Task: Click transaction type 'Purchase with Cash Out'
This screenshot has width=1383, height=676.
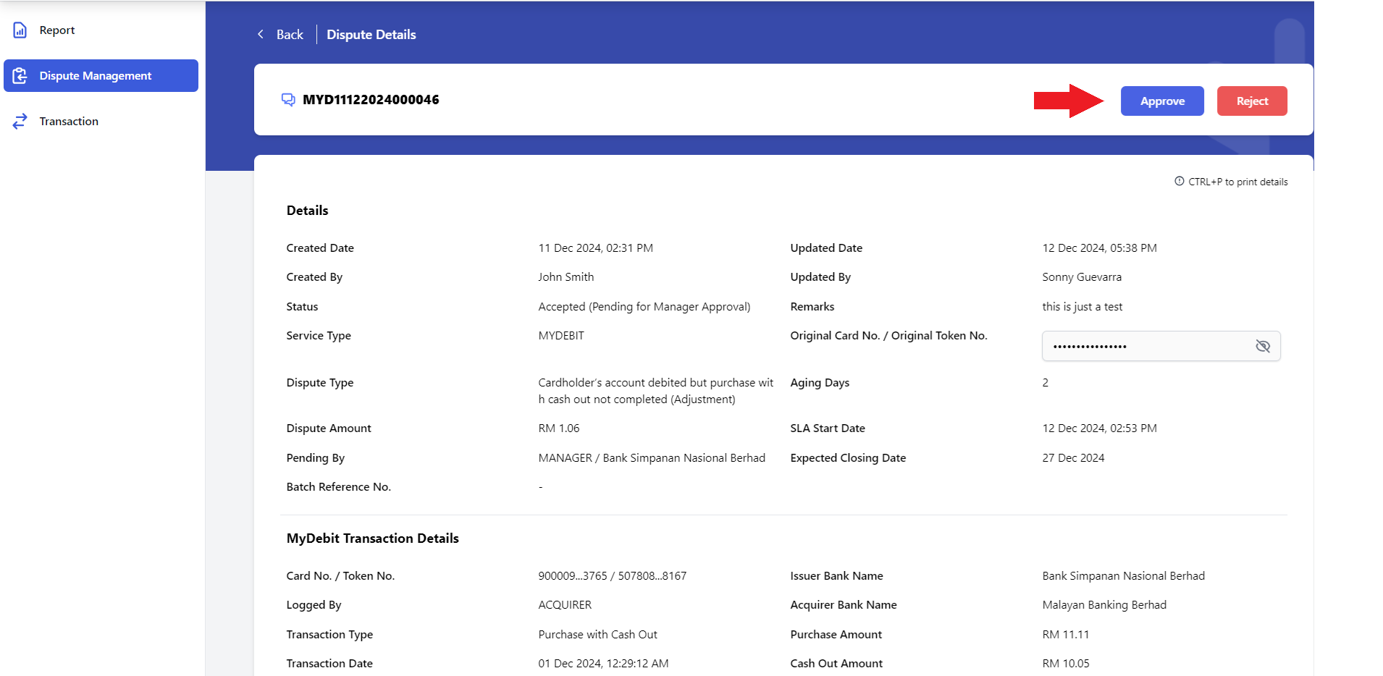Action: (597, 635)
